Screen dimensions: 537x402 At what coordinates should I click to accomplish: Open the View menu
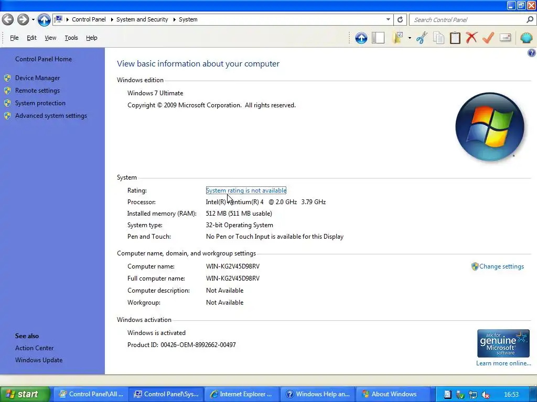click(50, 38)
